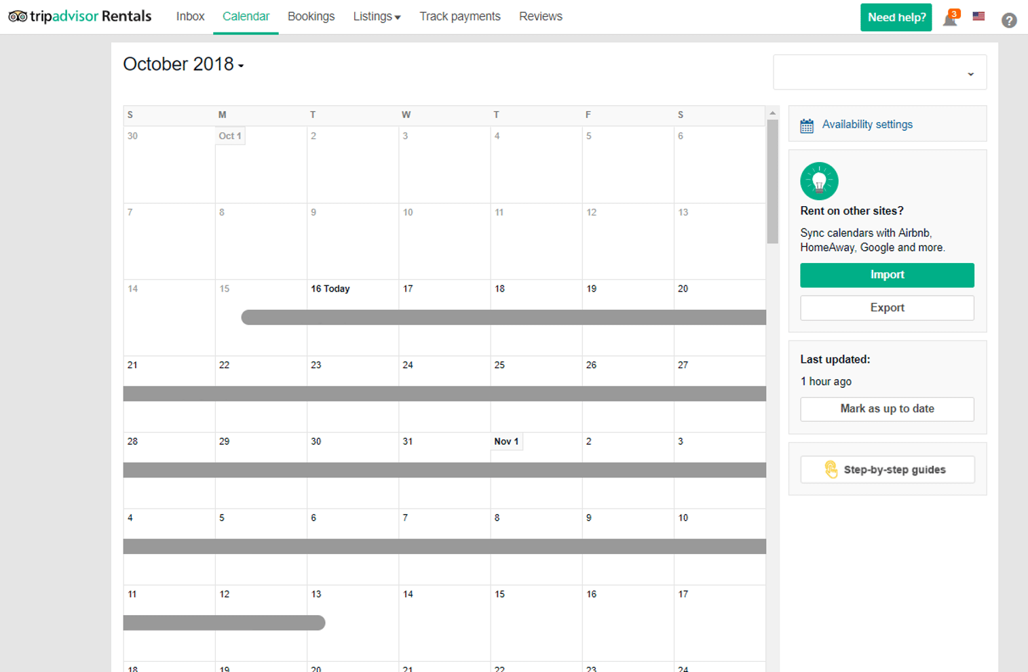Open the Inbox tab
The width and height of the screenshot is (1028, 672).
[x=190, y=16]
